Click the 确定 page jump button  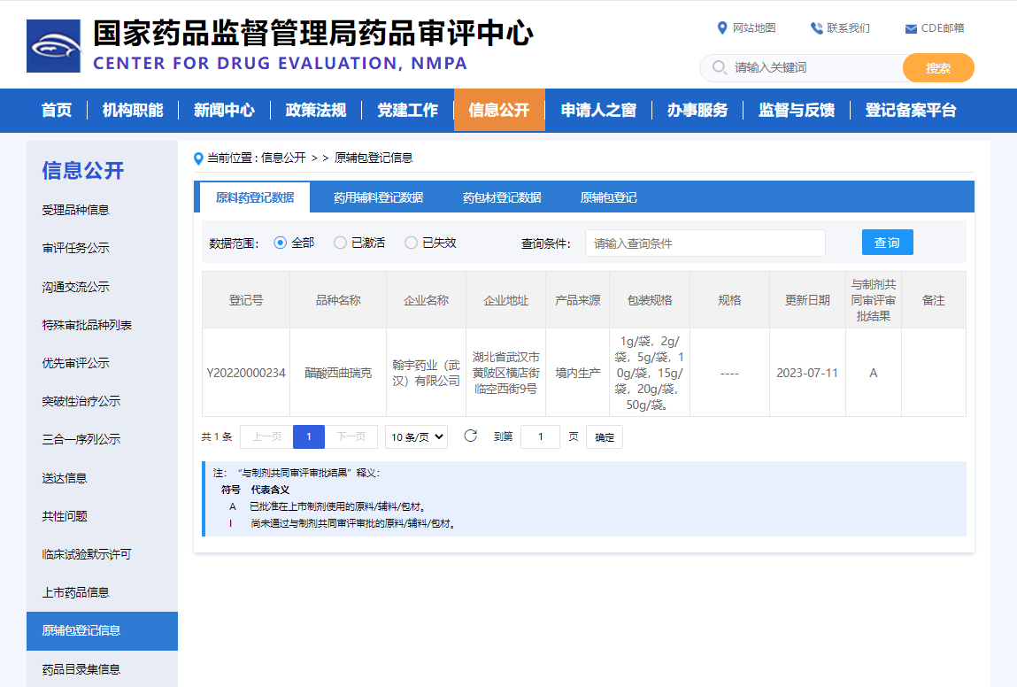coord(605,436)
